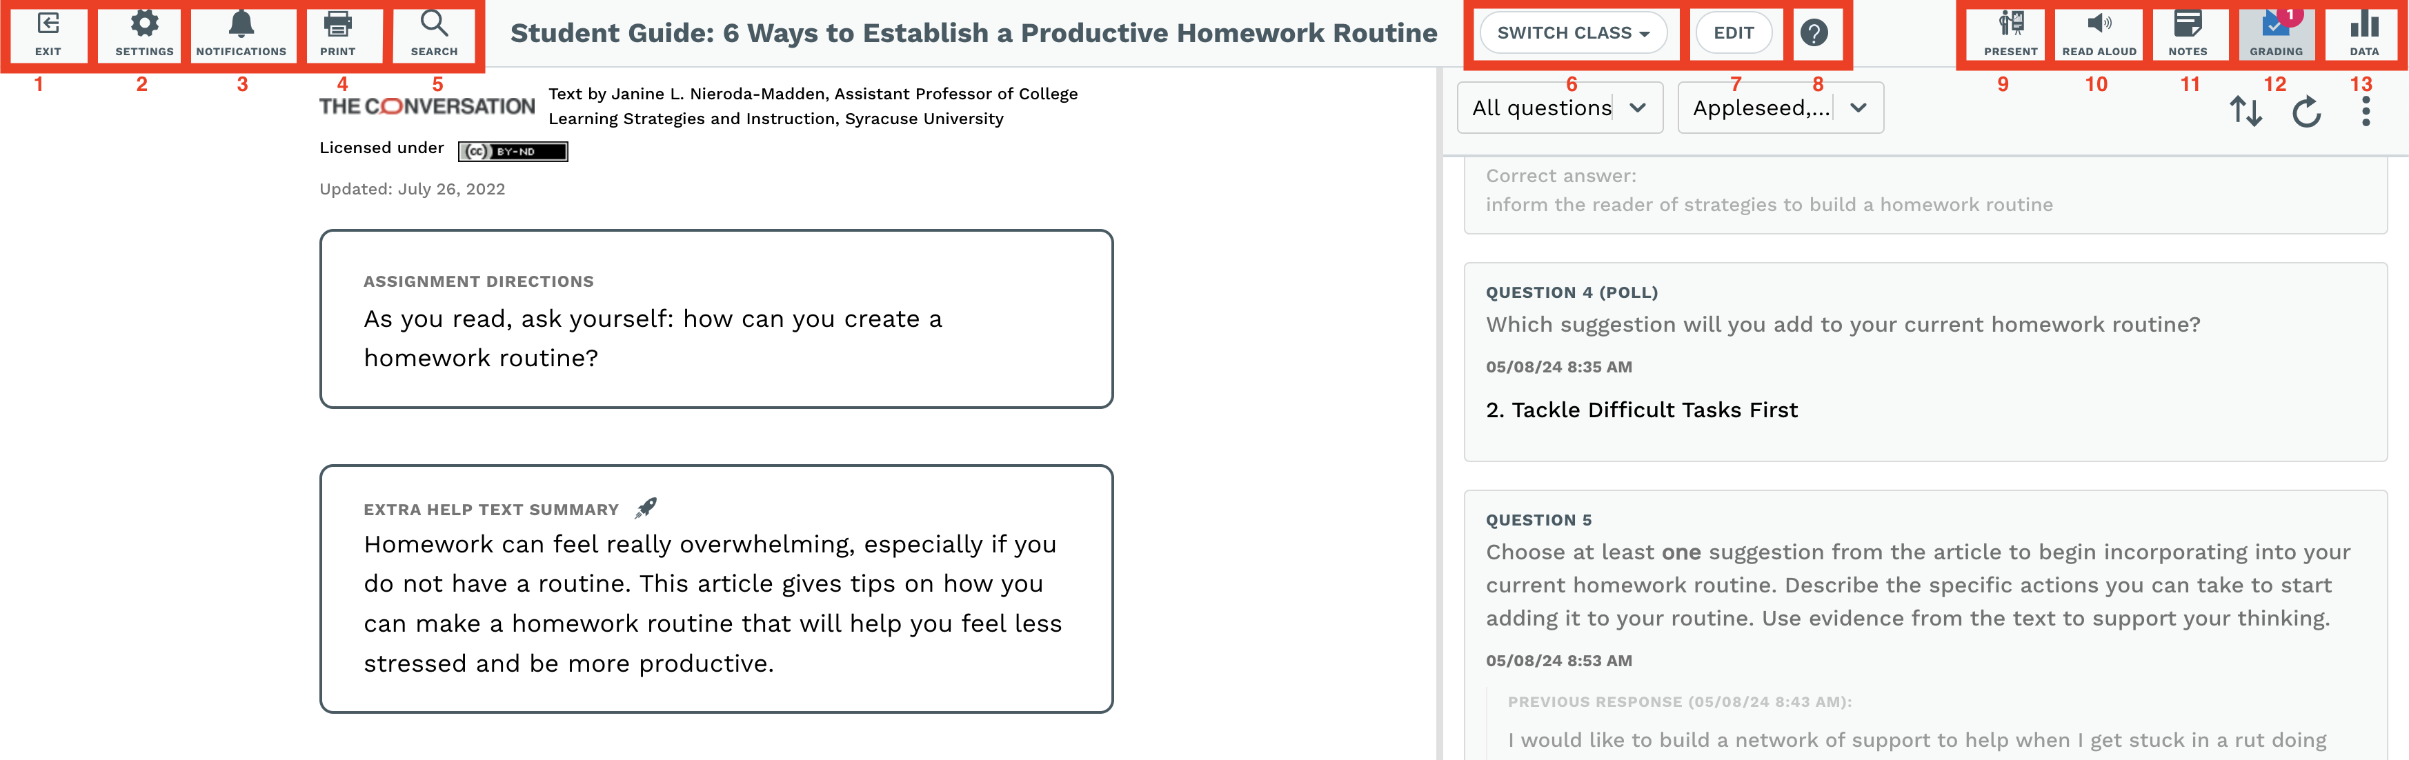
Task: Open the Notifications bell
Action: click(x=241, y=34)
